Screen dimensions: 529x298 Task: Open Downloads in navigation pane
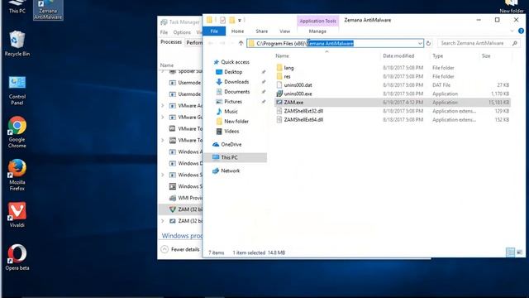point(236,82)
